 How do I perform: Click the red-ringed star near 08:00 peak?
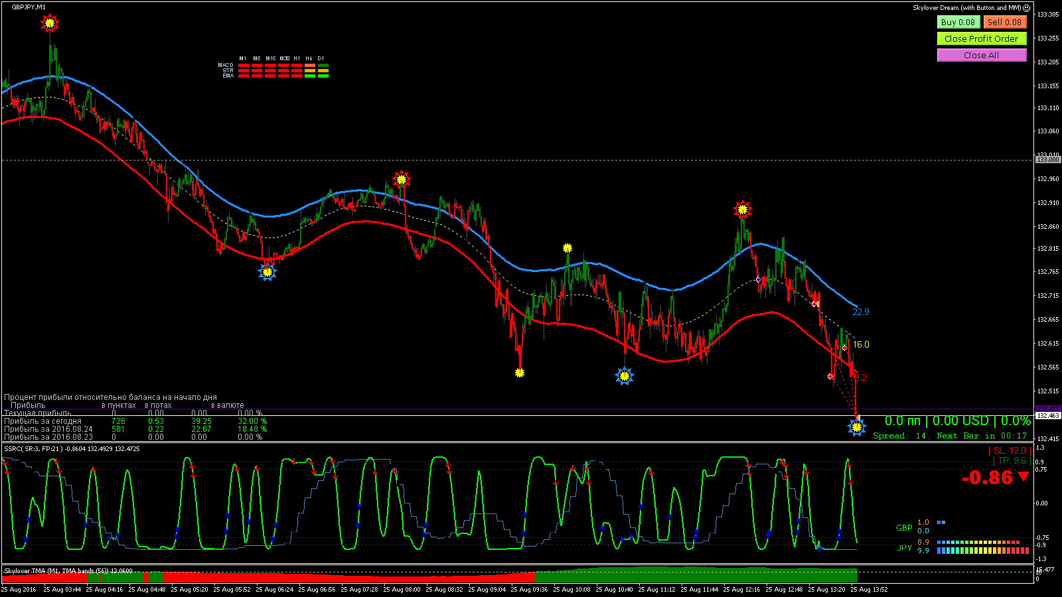click(402, 179)
